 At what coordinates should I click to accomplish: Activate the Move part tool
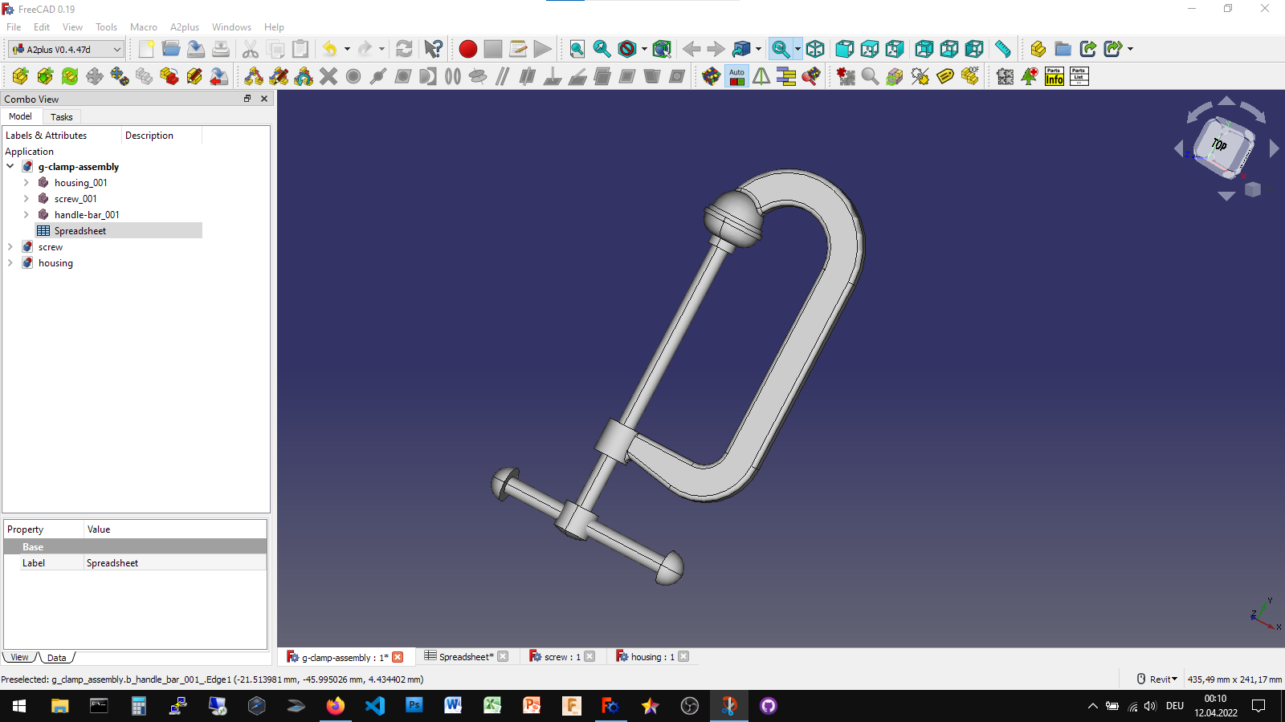click(x=95, y=76)
